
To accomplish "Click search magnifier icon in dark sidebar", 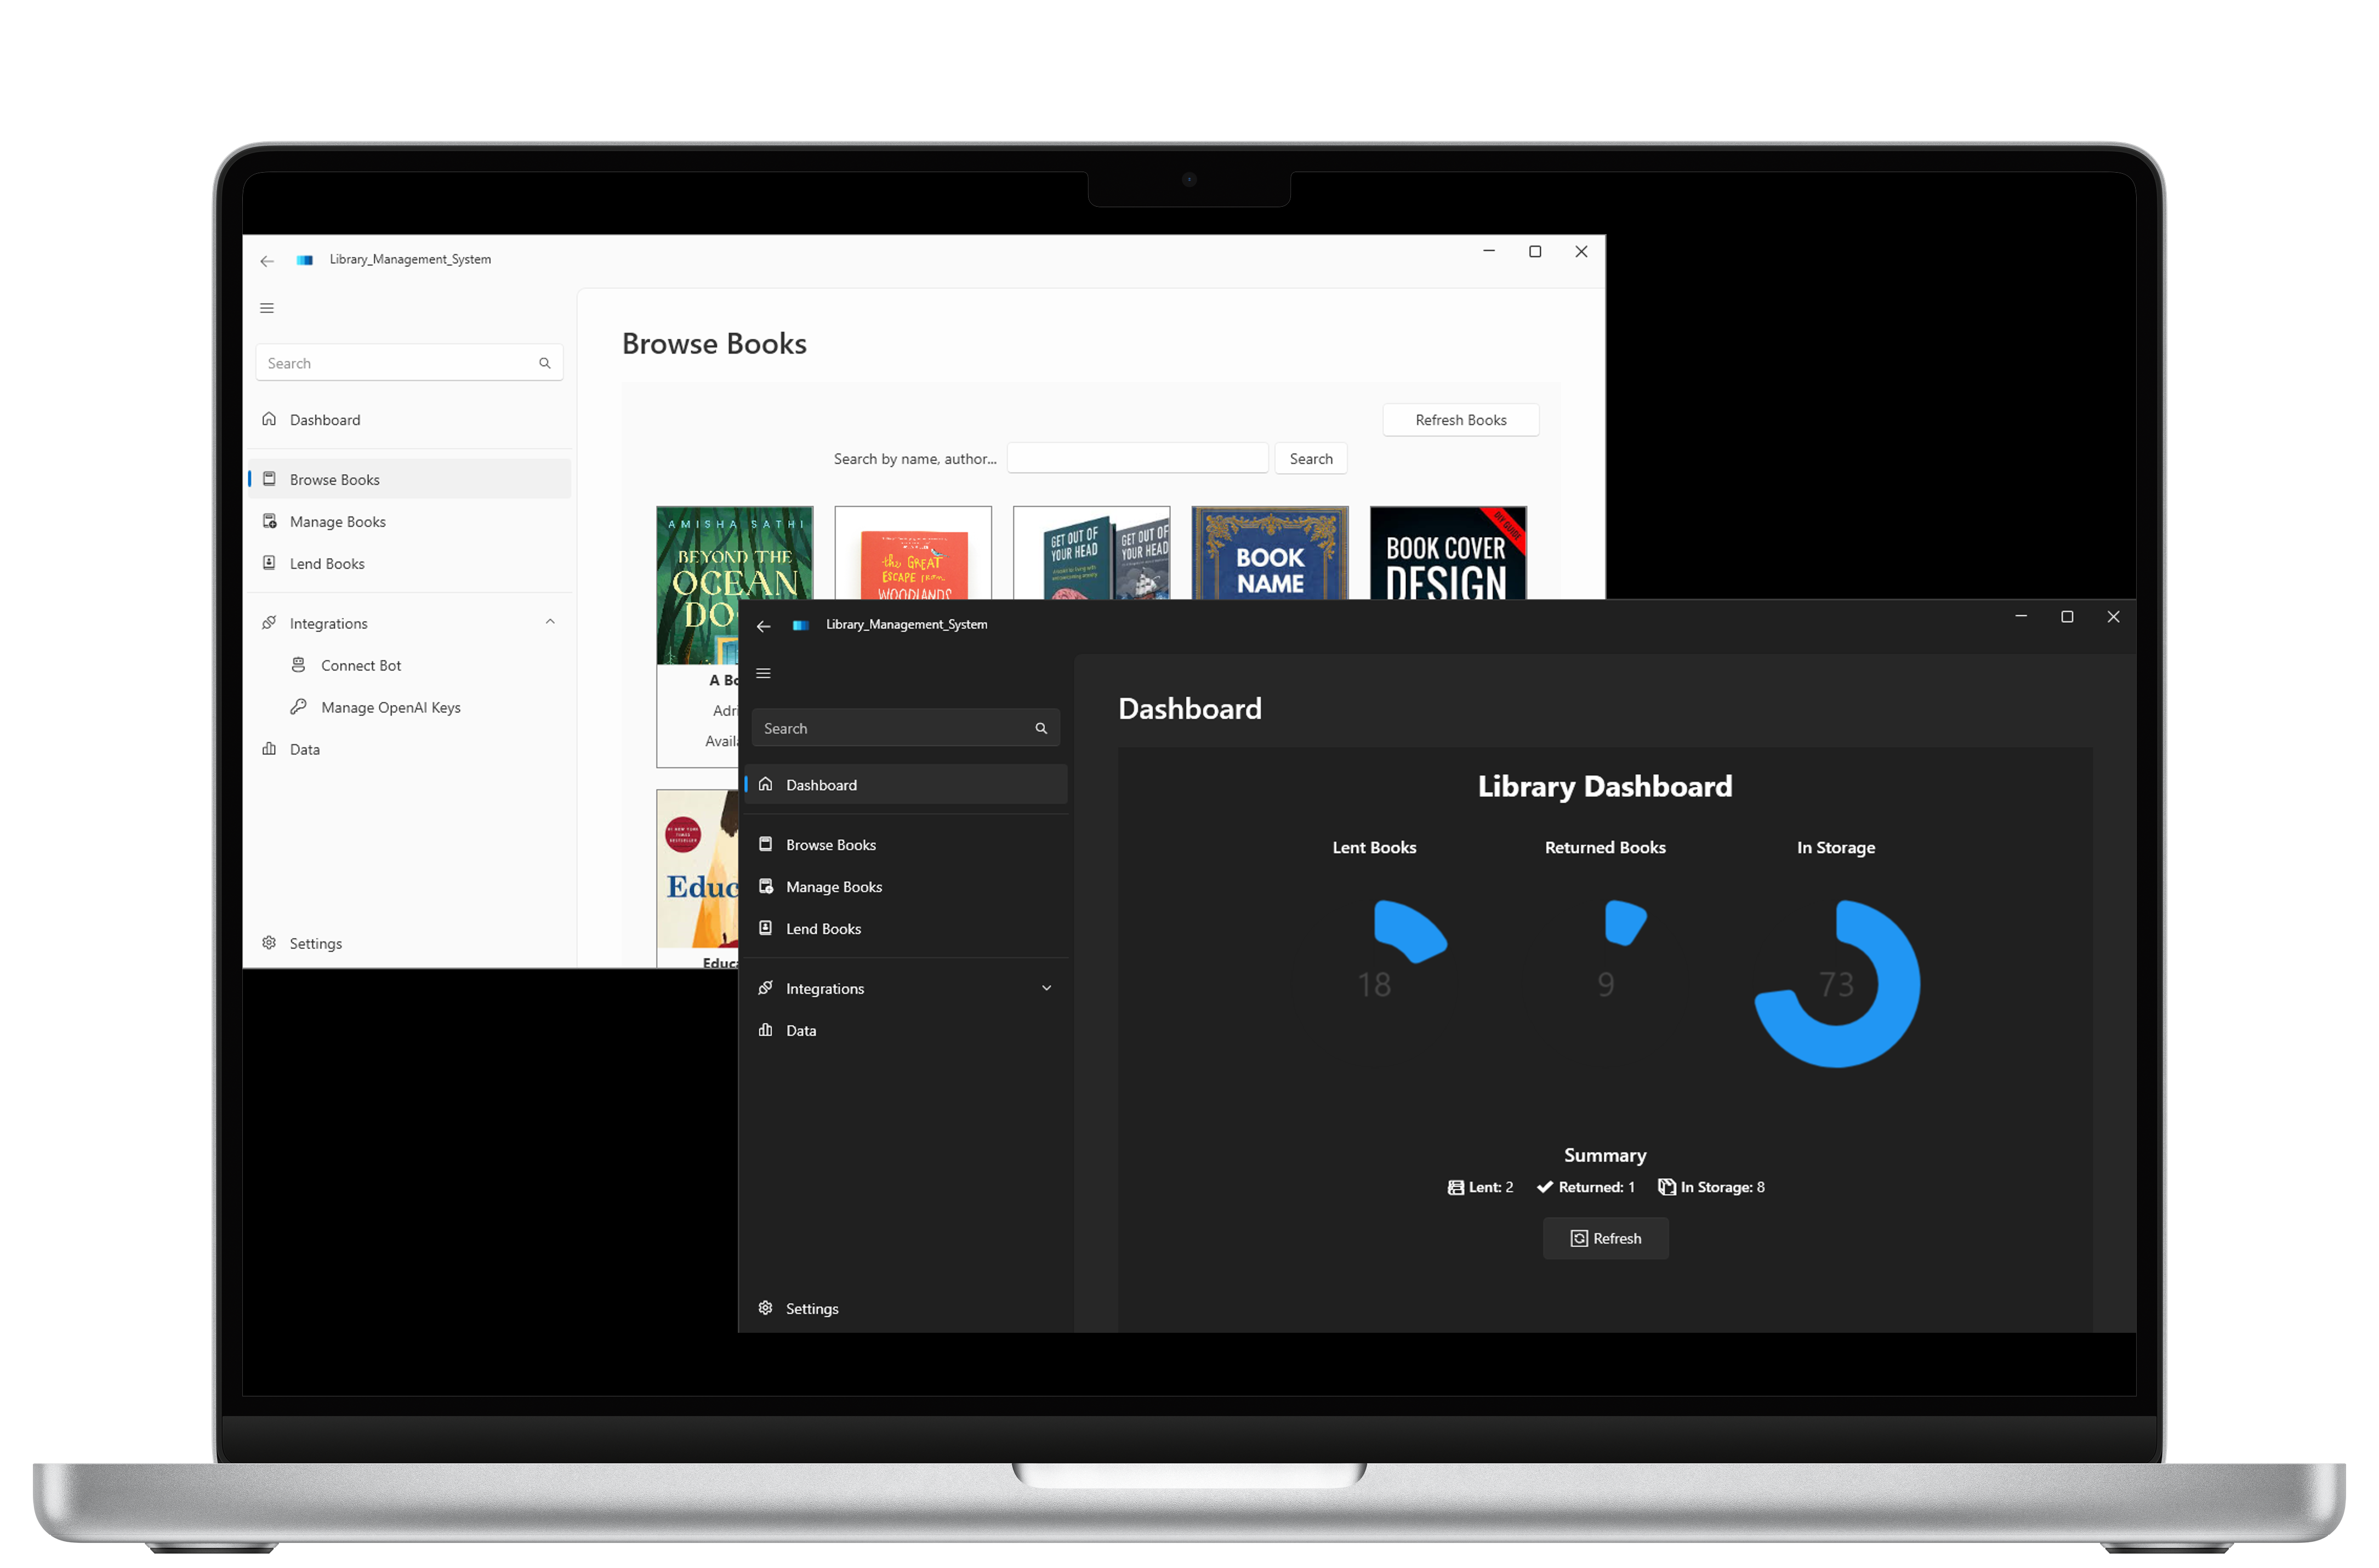I will [x=1040, y=728].
